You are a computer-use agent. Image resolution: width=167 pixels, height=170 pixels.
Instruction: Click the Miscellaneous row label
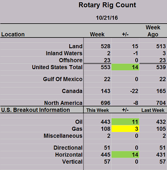coord(63,136)
